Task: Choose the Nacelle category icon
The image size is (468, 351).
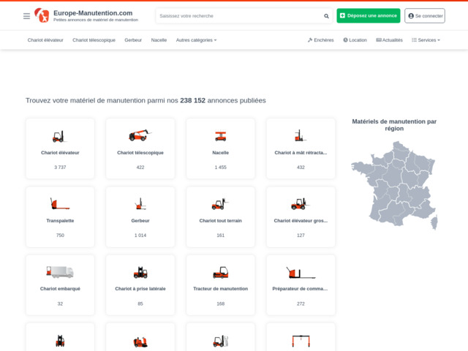Action: [x=220, y=136]
